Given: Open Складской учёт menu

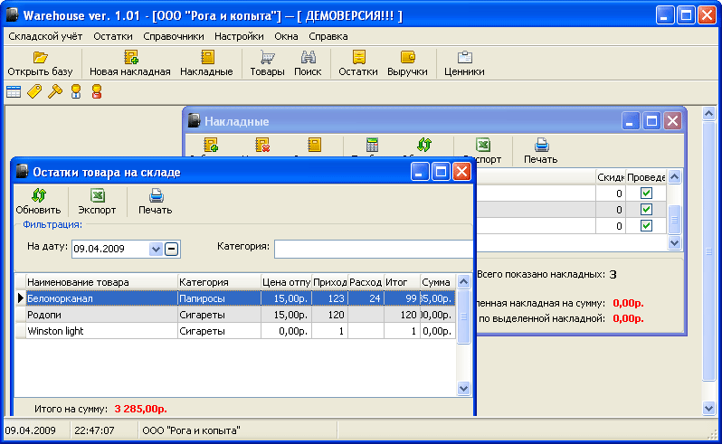Looking at the screenshot, I should pos(45,36).
